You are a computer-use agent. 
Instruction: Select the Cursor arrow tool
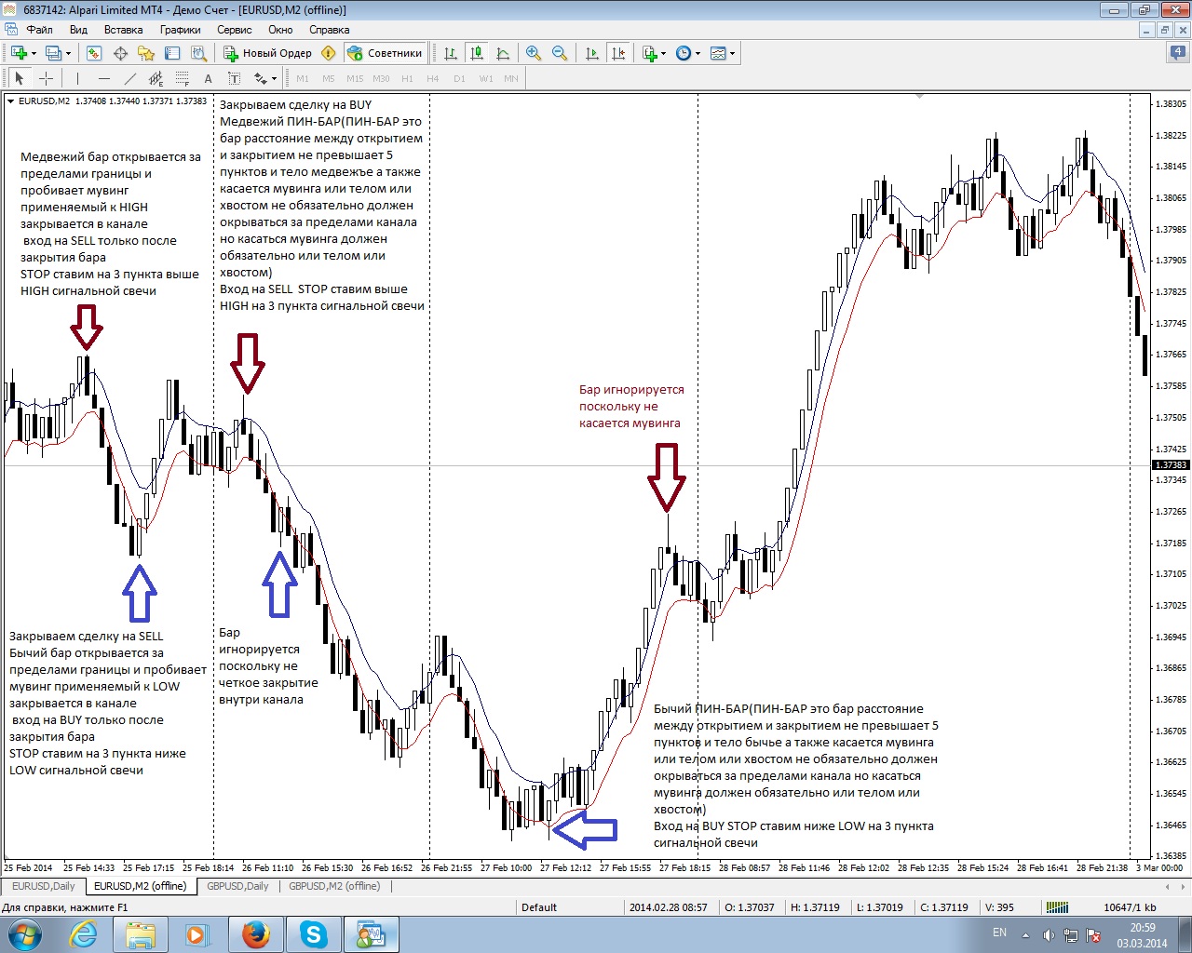tap(20, 78)
